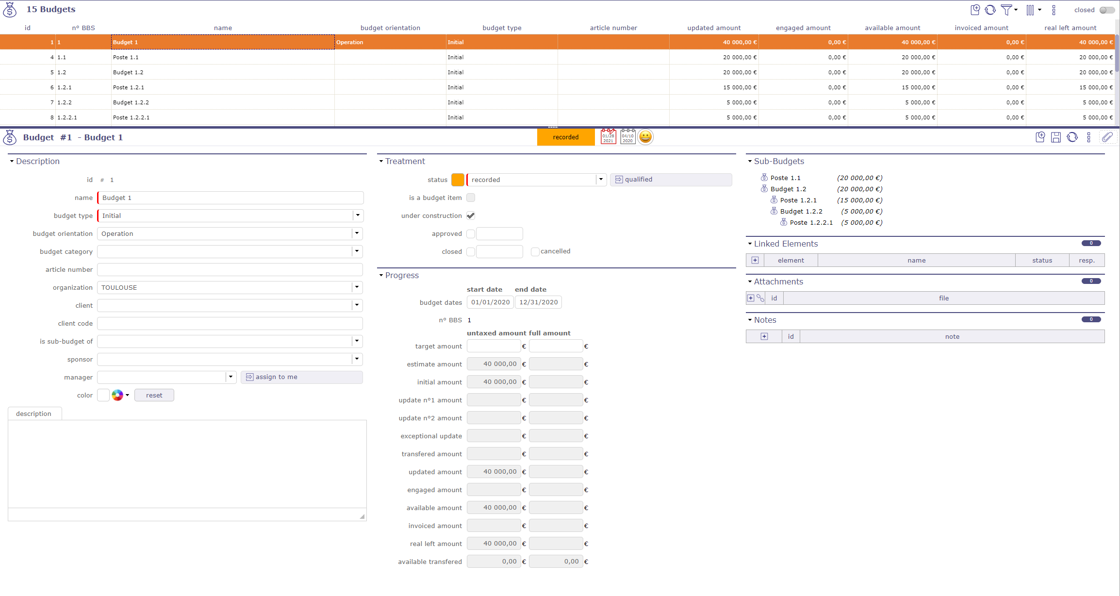Select the description tab

(34, 414)
